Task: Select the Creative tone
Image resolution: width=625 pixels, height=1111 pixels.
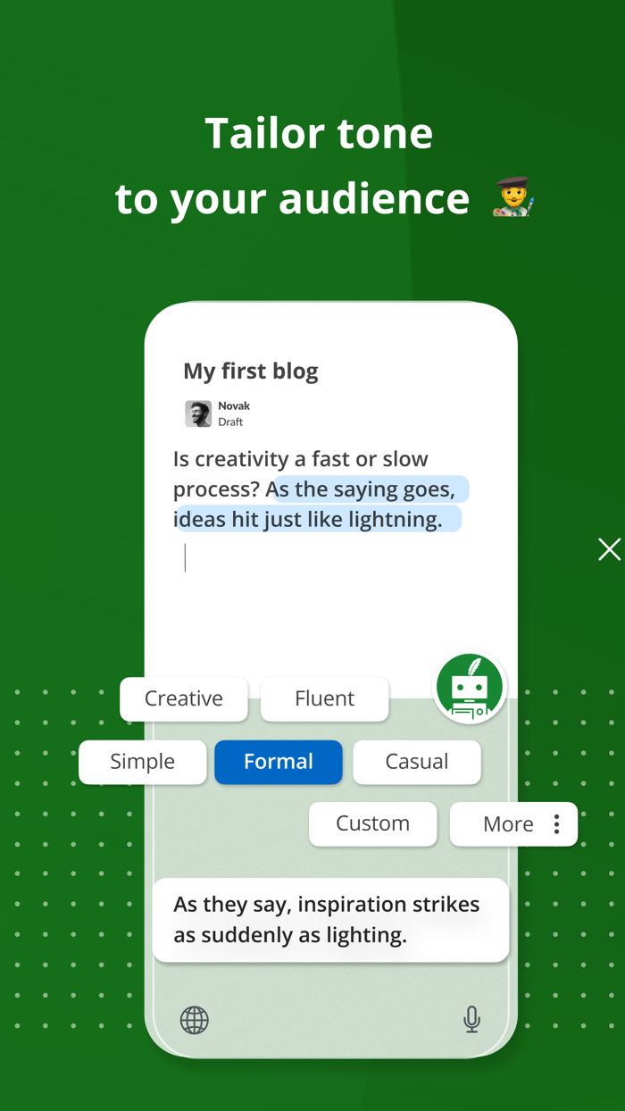Action: pyautogui.click(x=183, y=698)
